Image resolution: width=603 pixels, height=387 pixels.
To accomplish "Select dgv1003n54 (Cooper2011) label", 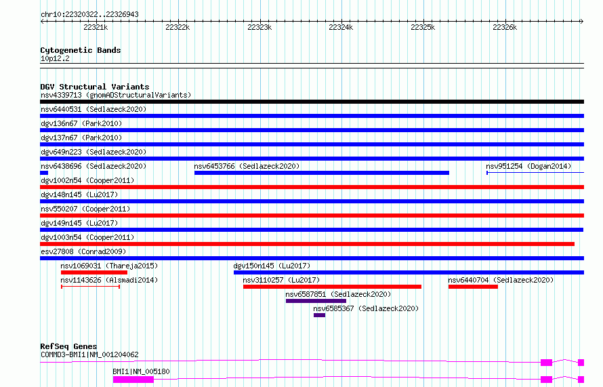I will (87, 237).
